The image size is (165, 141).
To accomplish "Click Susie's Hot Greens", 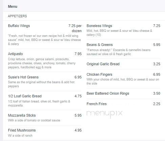I will pyautogui.click(x=23, y=77).
